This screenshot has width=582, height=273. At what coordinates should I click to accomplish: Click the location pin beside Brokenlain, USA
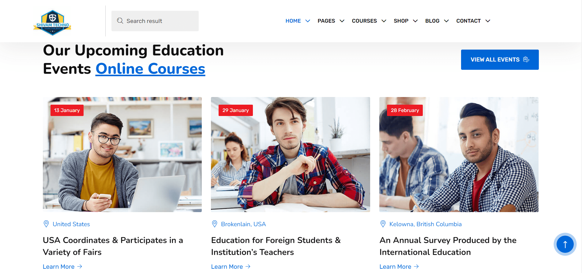[x=215, y=224]
